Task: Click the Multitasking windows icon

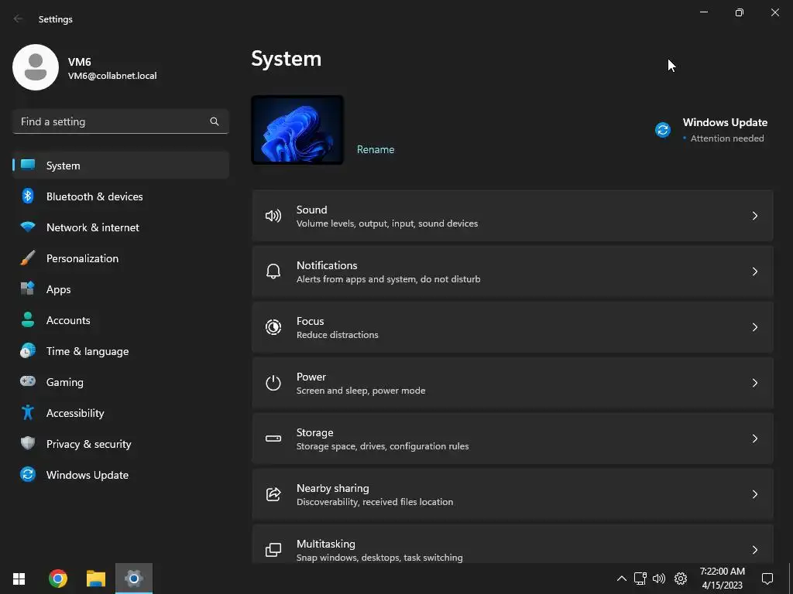Action: [273, 550]
